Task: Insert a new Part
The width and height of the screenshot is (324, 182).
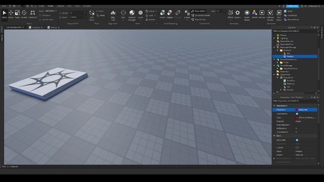Action: point(123,15)
